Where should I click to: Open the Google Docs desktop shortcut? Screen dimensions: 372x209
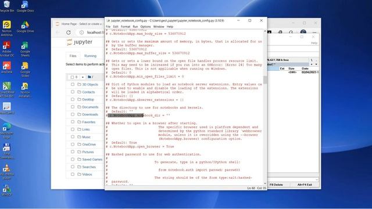[25, 6]
